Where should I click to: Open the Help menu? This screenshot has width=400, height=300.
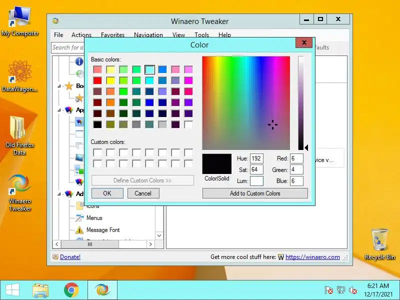click(x=224, y=35)
